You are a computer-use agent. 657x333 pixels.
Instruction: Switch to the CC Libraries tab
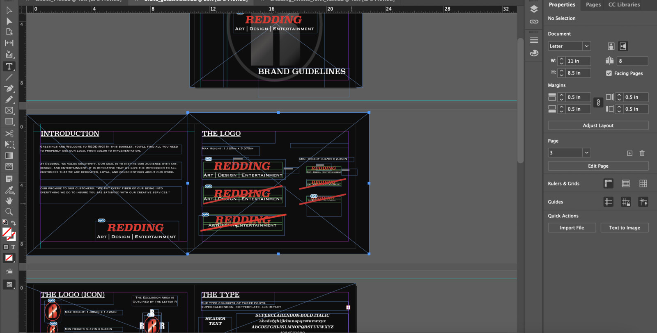click(x=624, y=5)
